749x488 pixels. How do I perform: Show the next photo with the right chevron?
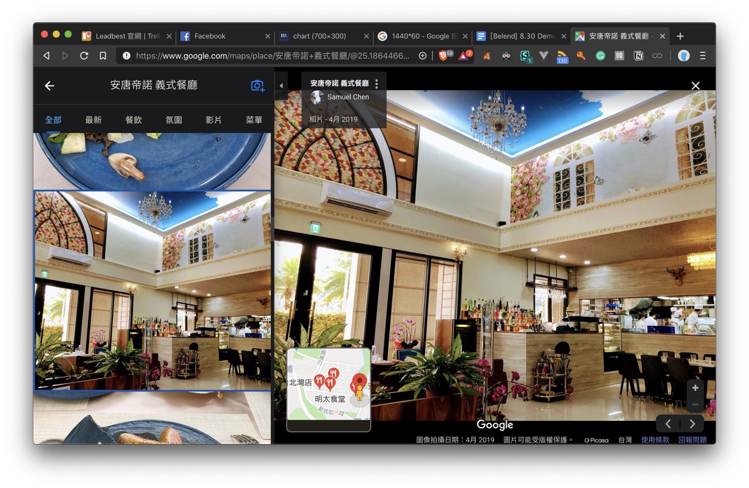pyautogui.click(x=692, y=424)
